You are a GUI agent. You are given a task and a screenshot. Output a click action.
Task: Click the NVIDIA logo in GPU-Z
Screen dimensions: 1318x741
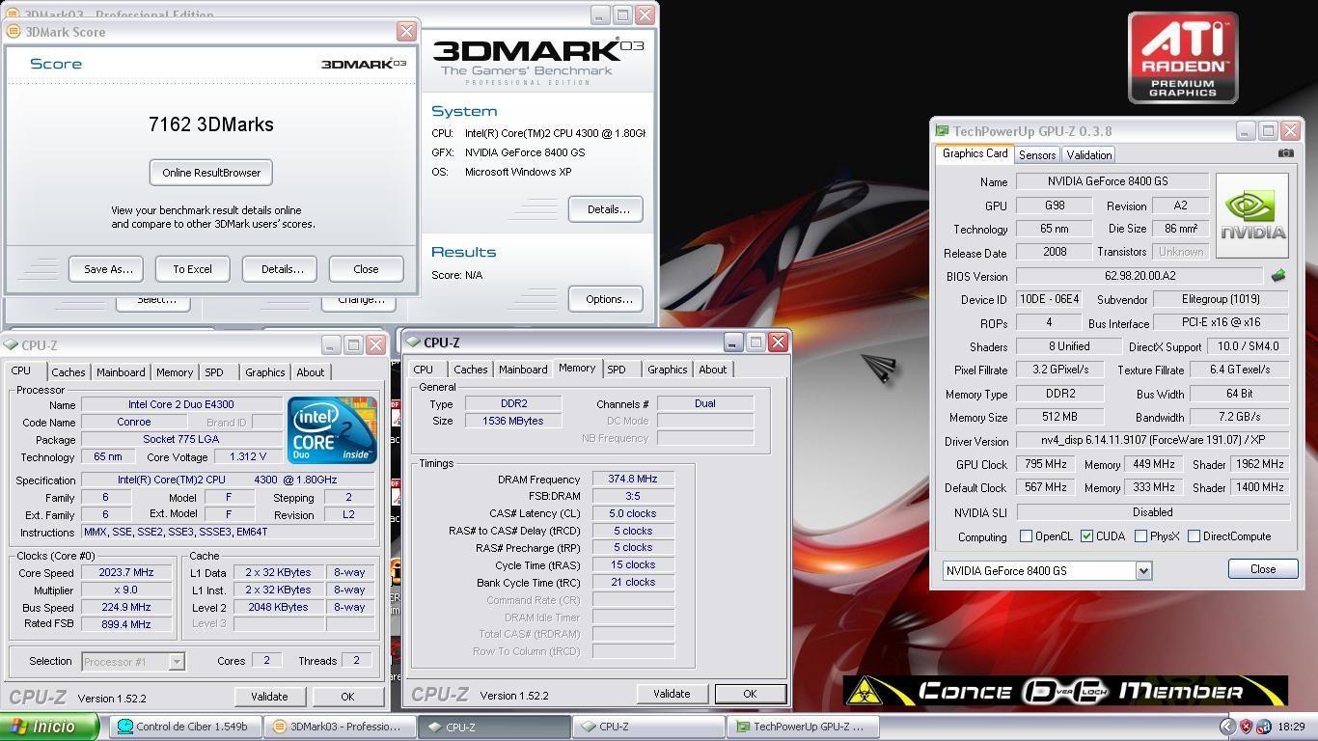click(1252, 216)
